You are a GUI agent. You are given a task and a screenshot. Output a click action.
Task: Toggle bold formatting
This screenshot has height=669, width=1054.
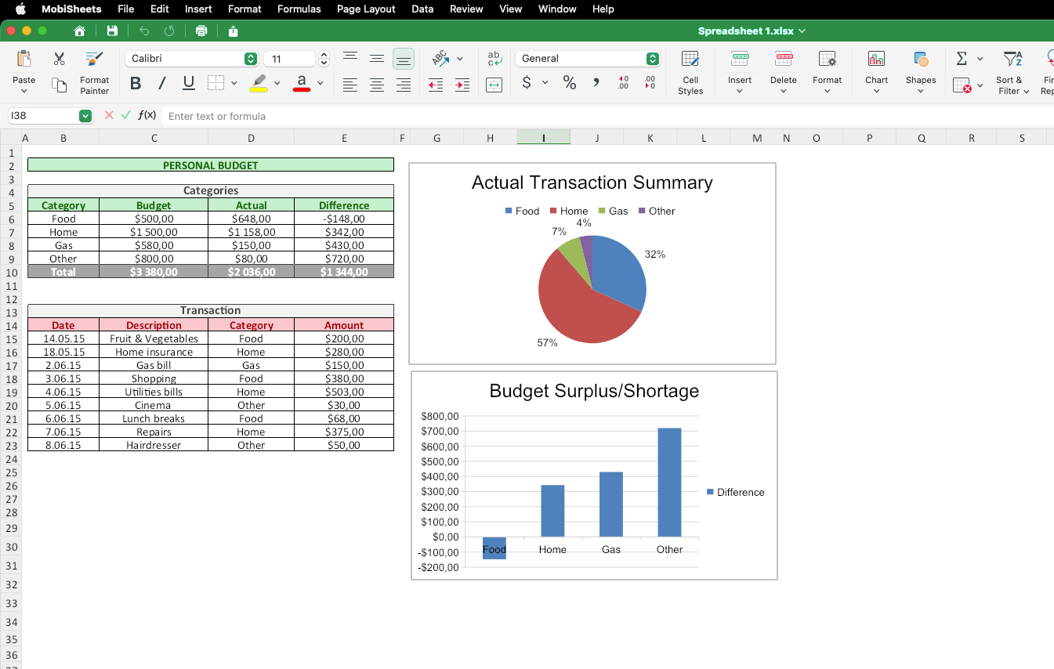click(135, 83)
